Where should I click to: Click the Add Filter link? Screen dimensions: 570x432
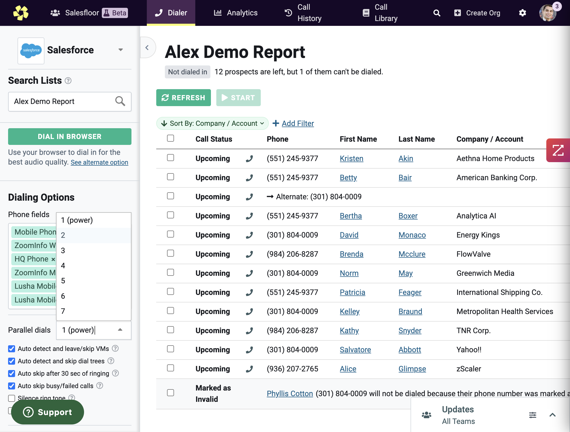298,123
